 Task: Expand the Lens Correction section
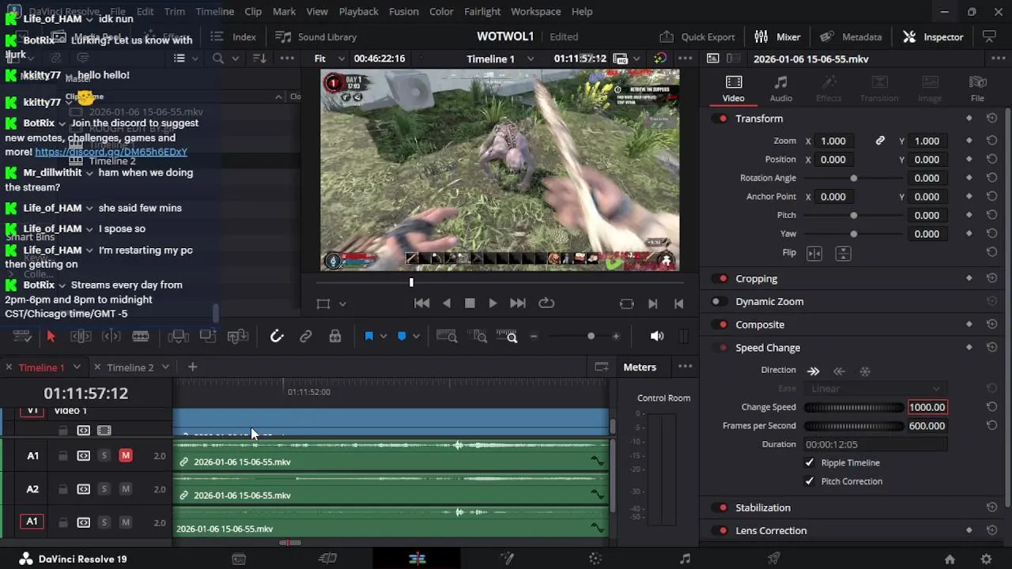pos(771,531)
